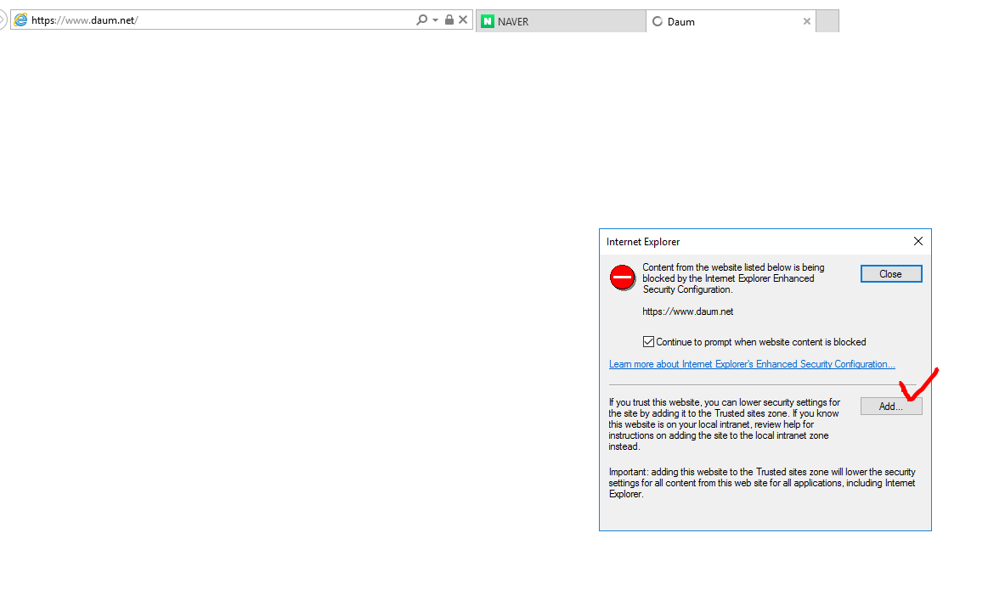Stop page loading with the address bar X
The height and width of the screenshot is (589, 1005).
pyautogui.click(x=463, y=20)
